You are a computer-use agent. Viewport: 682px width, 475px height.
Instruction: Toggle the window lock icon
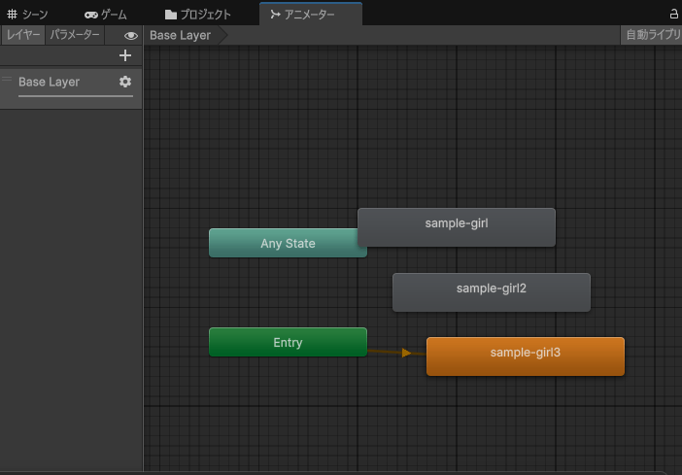pyautogui.click(x=674, y=15)
